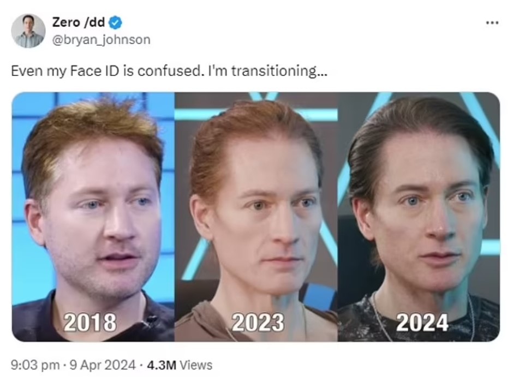The image size is (513, 381).
Task: Click the 9 Apr 2024 date
Action: tap(103, 365)
